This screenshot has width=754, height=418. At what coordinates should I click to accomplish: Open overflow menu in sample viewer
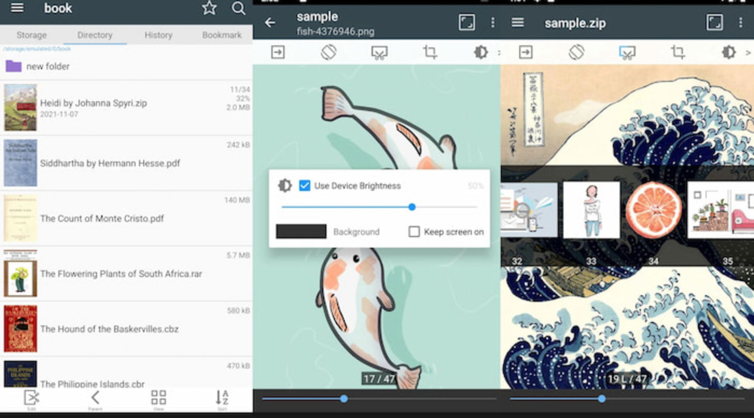point(492,23)
